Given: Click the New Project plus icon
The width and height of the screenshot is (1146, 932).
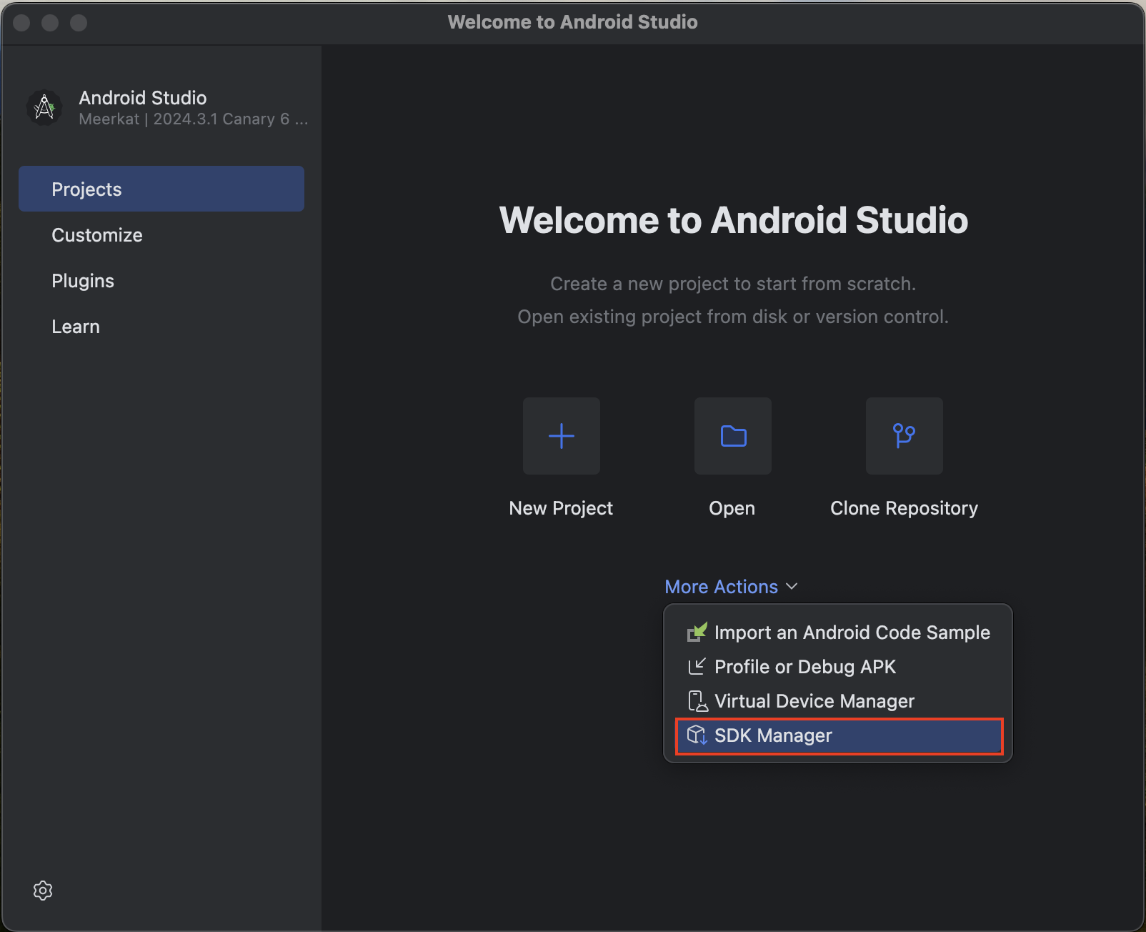Looking at the screenshot, I should coord(562,436).
